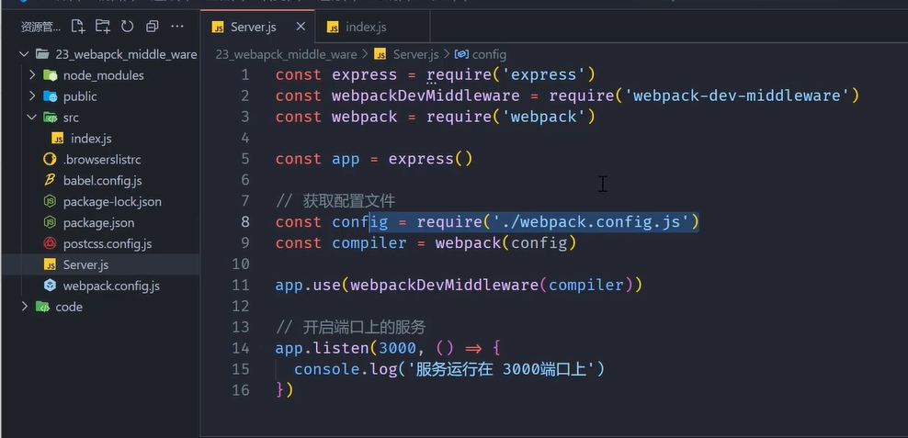Open webpack.config.js file
908x438 pixels.
coord(111,286)
